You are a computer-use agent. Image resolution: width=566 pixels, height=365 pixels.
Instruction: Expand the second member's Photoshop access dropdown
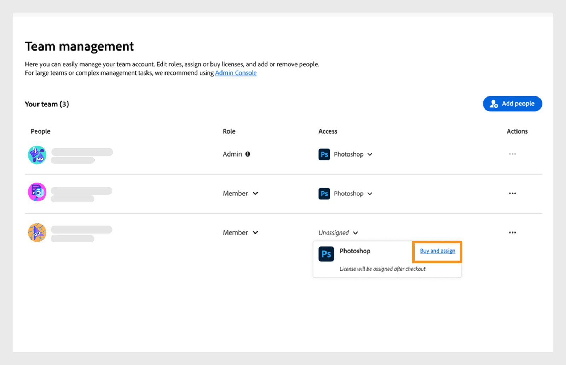tap(370, 194)
